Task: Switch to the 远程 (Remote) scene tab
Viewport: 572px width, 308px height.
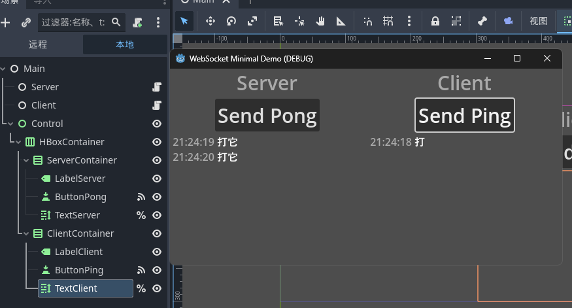Action: 38,44
